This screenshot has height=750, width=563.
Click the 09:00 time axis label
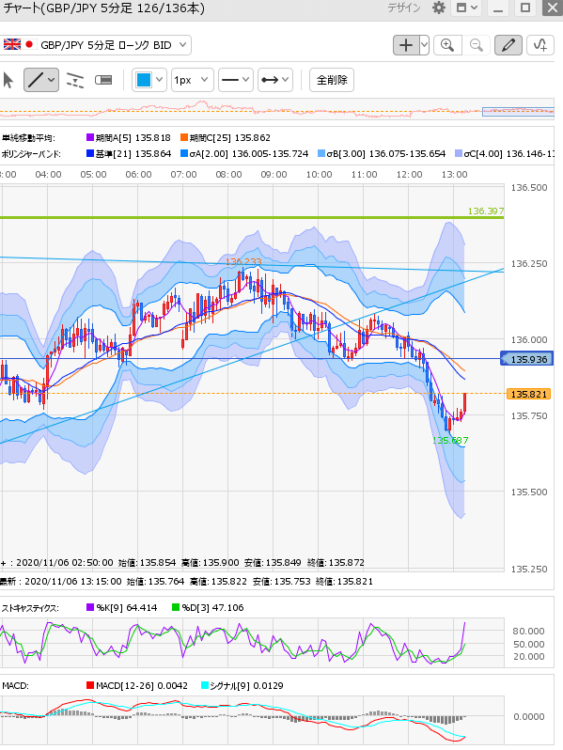click(x=274, y=175)
